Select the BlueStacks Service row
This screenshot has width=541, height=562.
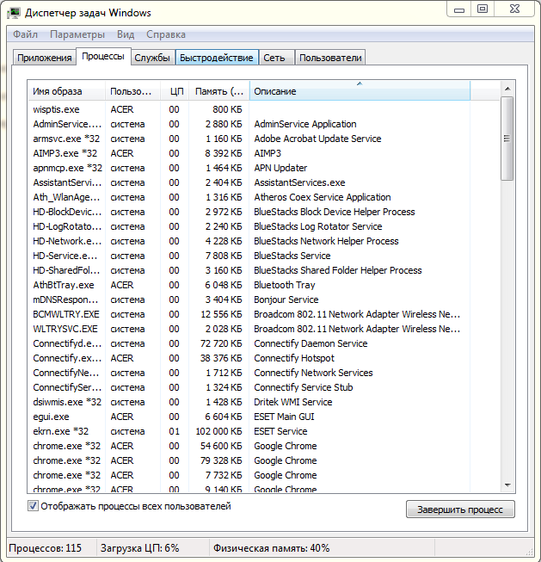(x=249, y=256)
